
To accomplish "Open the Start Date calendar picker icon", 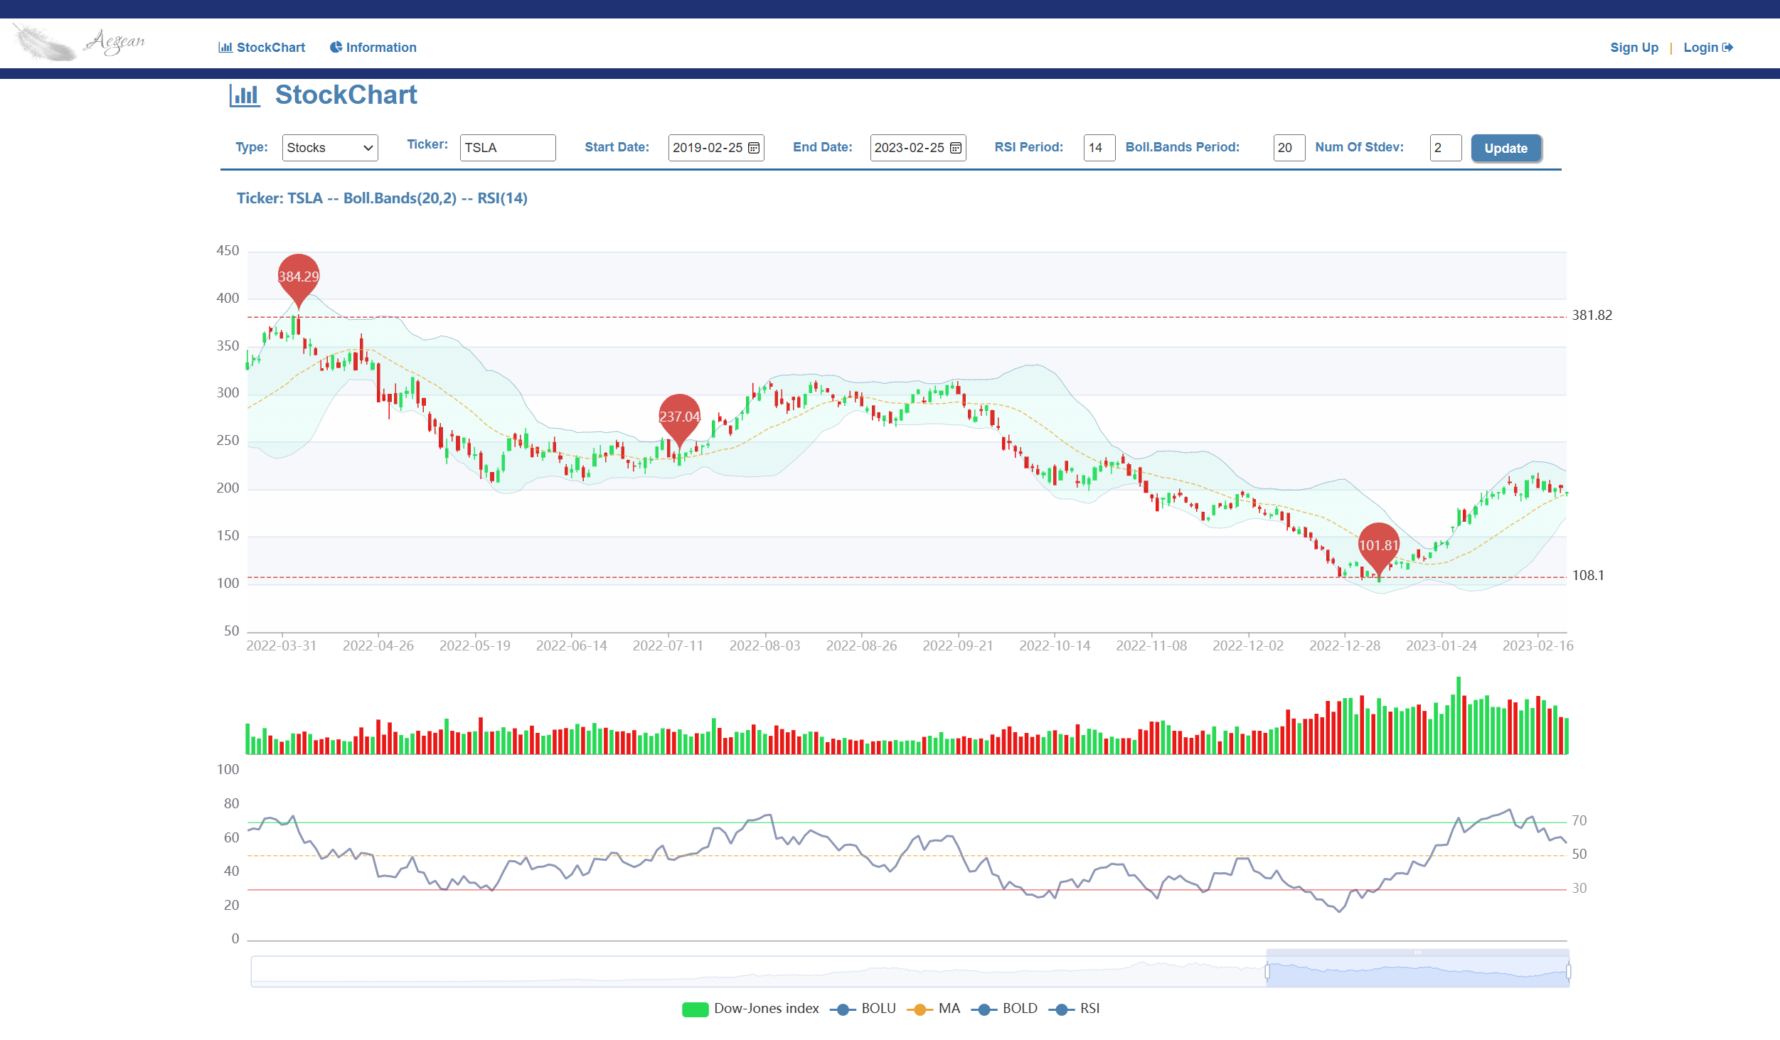I will click(x=752, y=147).
